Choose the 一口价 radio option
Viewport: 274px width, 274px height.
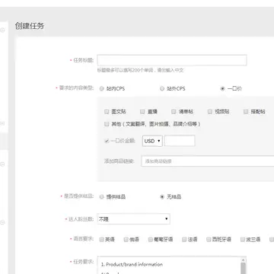tap(222, 88)
